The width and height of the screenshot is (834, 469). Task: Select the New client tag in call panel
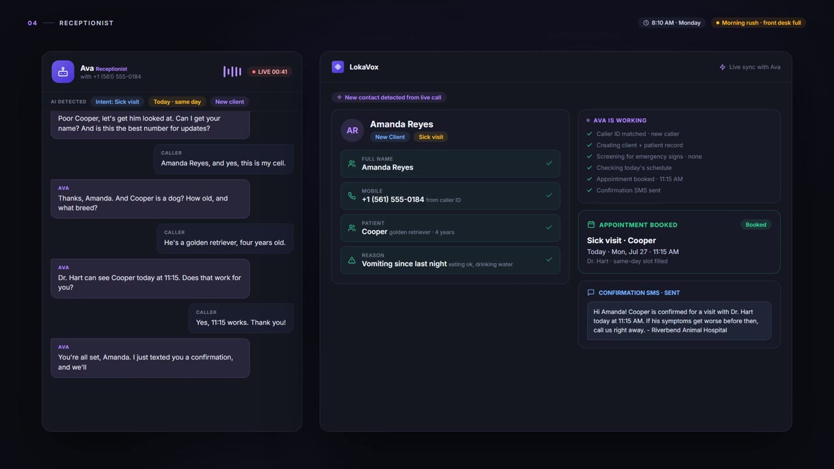click(230, 102)
